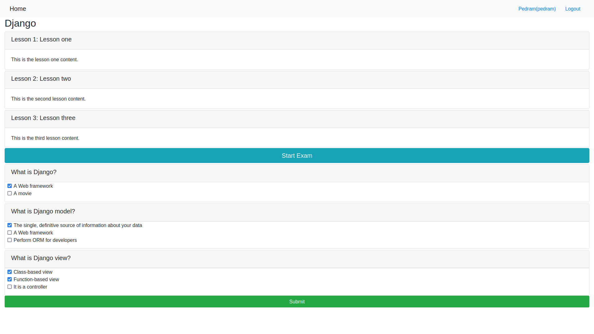594x334 pixels.
Task: Uncheck the 'Function-based view' checkbox
Action: click(10, 279)
